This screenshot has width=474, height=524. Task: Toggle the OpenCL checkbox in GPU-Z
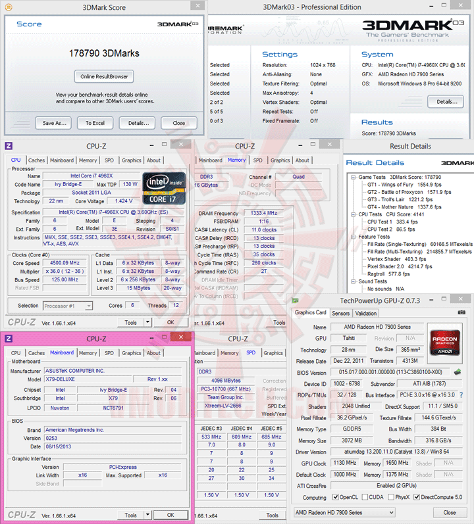coord(336,497)
